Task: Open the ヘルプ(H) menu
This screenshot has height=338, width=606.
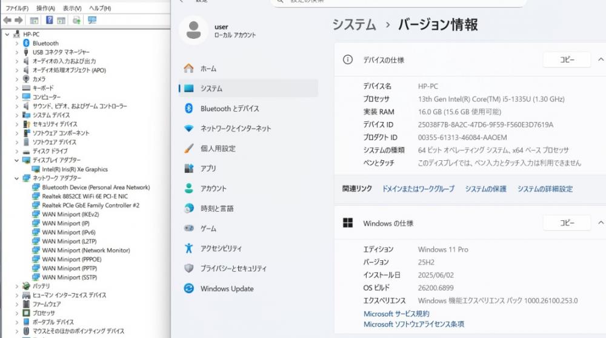Action: [x=100, y=8]
